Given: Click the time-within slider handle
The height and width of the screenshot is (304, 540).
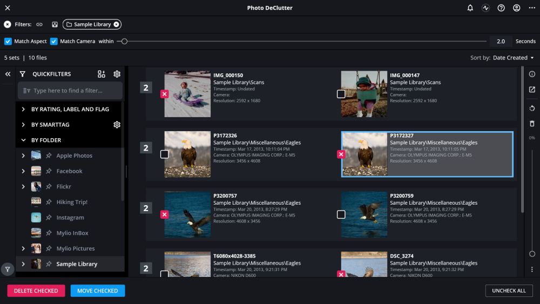Looking at the screenshot, I should [x=125, y=42].
